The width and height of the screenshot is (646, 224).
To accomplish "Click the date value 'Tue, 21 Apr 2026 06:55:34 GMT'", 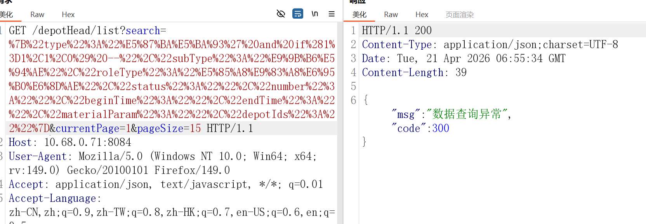I will click(x=481, y=58).
